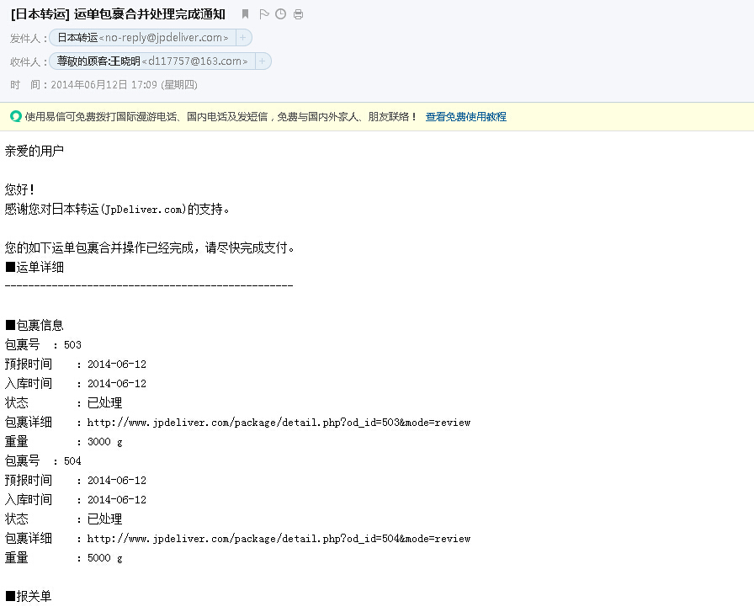The image size is (754, 612).
Task: Open the 查看免费使用教程 link
Action: pyautogui.click(x=465, y=117)
